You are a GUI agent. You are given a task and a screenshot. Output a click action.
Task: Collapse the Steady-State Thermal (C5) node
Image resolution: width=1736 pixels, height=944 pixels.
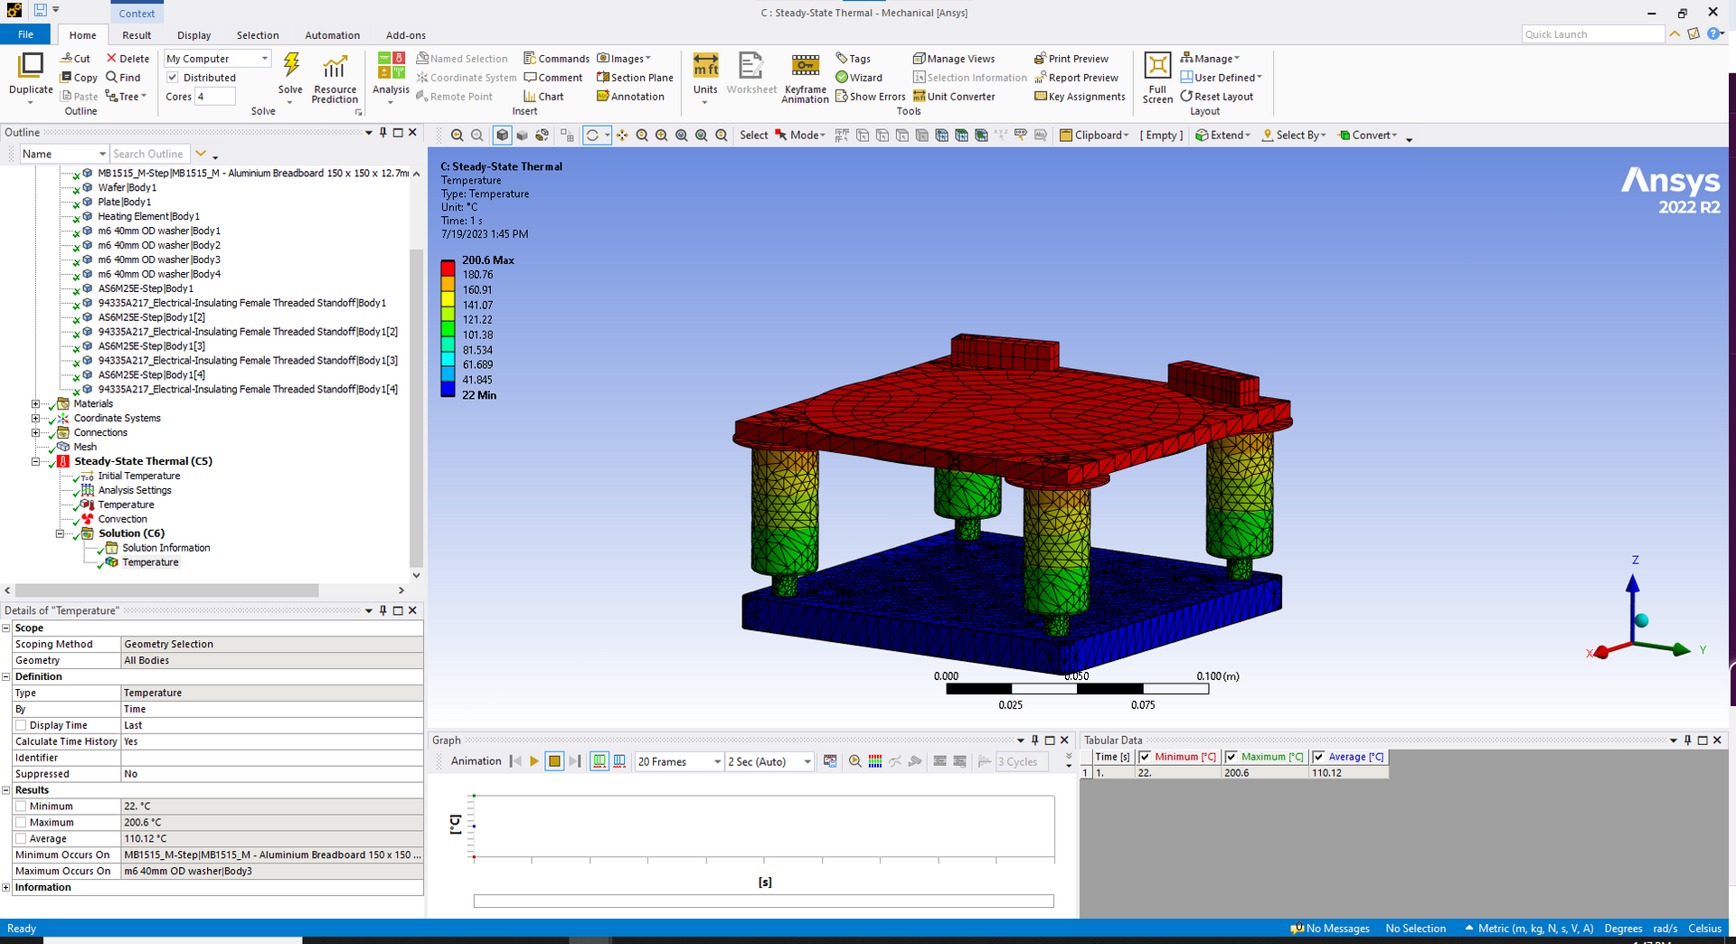pos(36,461)
